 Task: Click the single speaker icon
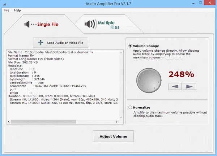click(x=27, y=24)
